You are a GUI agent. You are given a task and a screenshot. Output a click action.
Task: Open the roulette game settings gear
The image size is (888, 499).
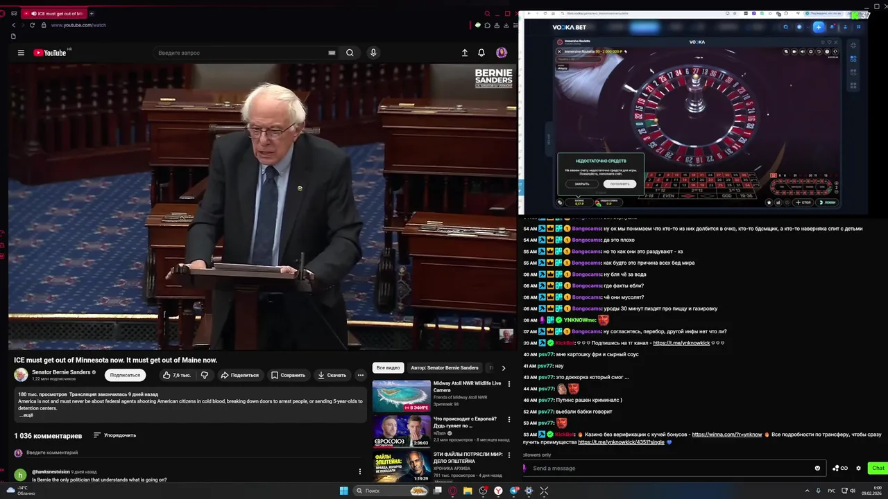pos(811,51)
